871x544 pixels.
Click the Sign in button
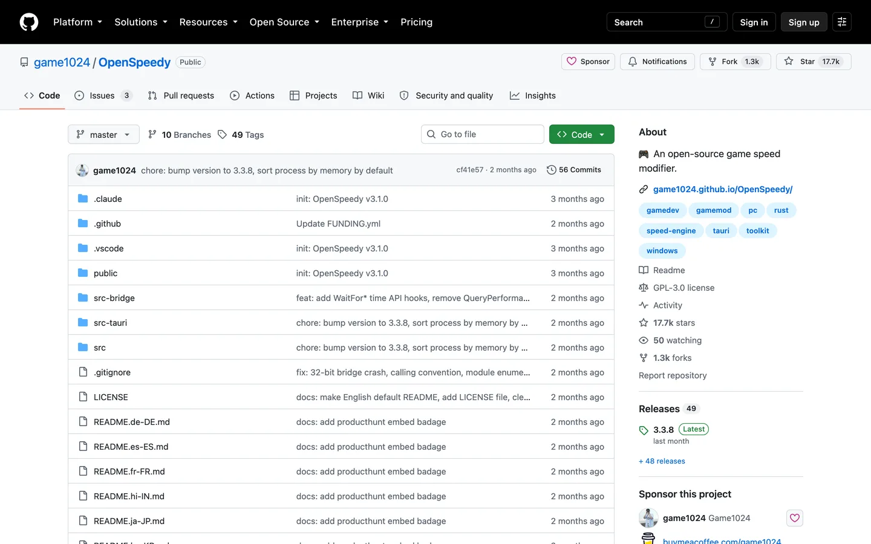coord(754,22)
